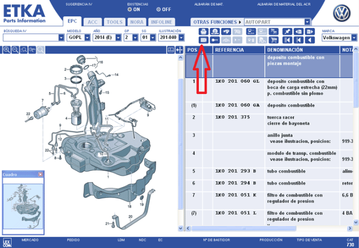Click parts list horizontal scrollbar thumb
This screenshot has width=359, height=248.
[244, 228]
